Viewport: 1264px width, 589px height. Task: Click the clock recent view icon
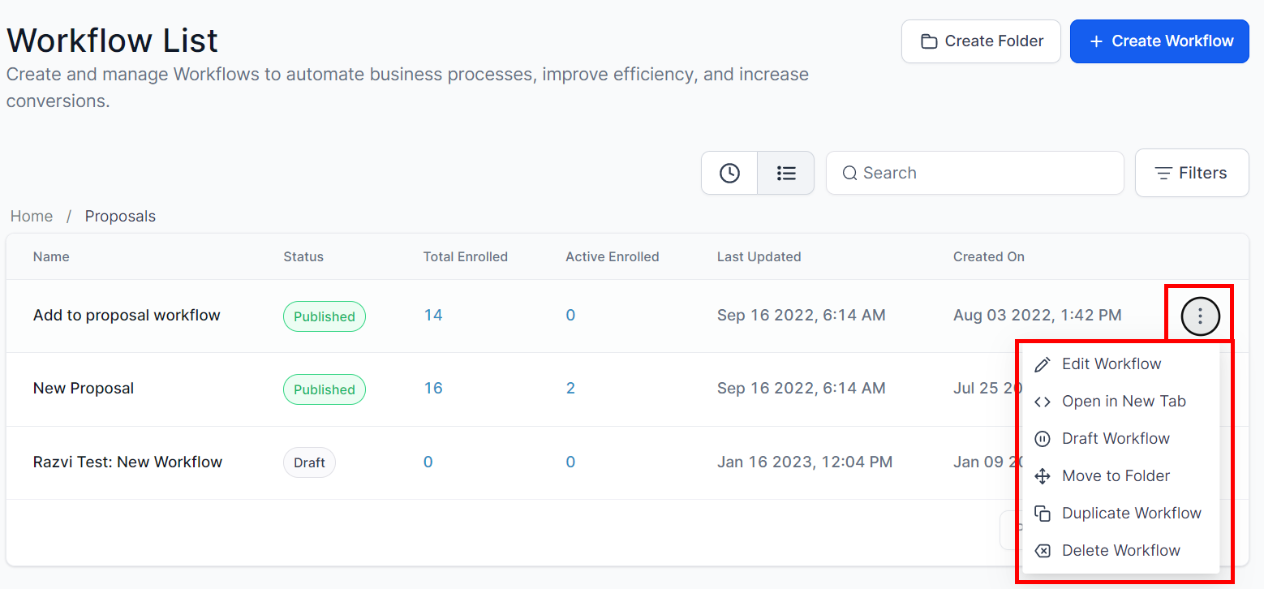point(729,173)
